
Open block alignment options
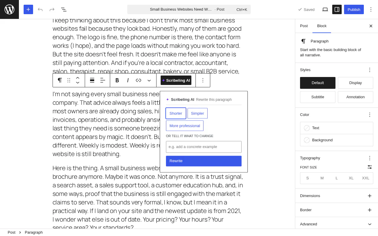point(92,80)
